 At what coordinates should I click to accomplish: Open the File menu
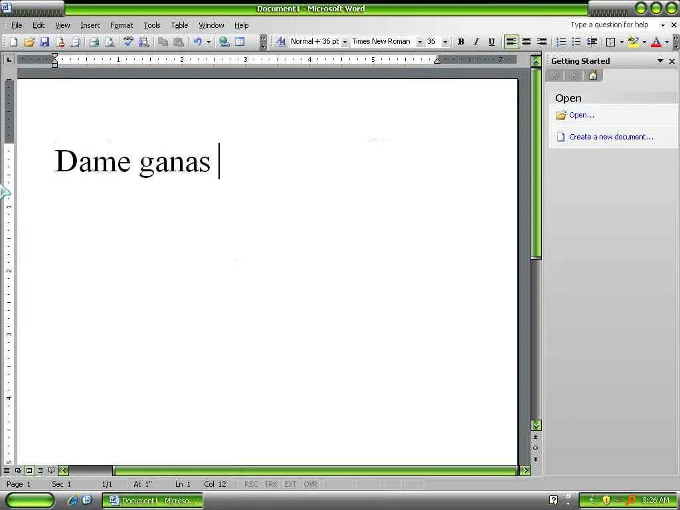click(x=17, y=25)
